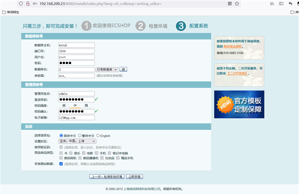Screen dimensions: 299x194
Task: Click the 密码强度 strength indicator bar
Action: (x=75, y=106)
